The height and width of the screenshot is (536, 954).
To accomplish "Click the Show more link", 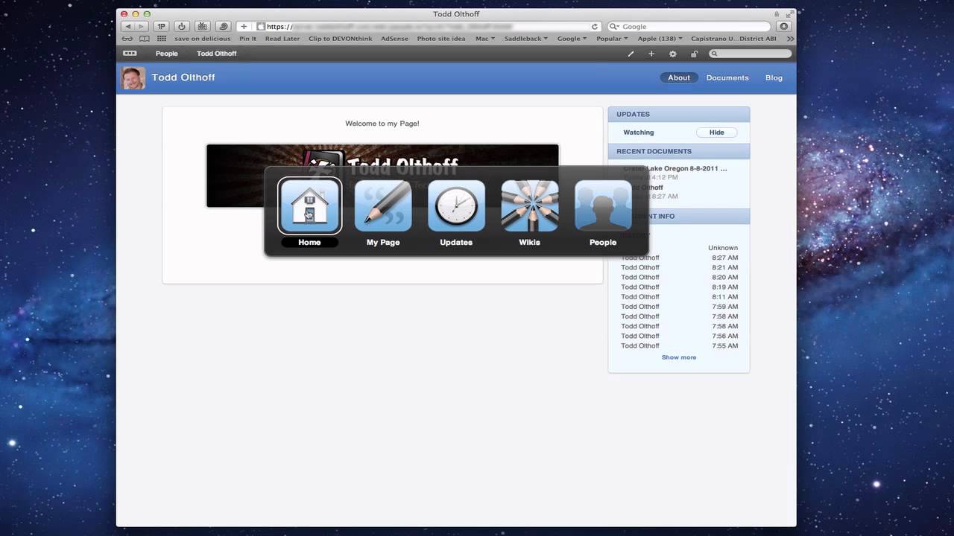I will click(x=679, y=357).
